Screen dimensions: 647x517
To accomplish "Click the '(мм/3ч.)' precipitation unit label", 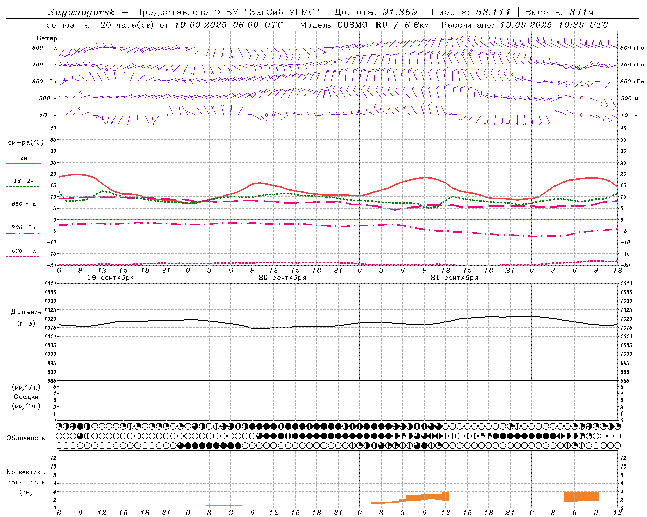I will pyautogui.click(x=26, y=387).
